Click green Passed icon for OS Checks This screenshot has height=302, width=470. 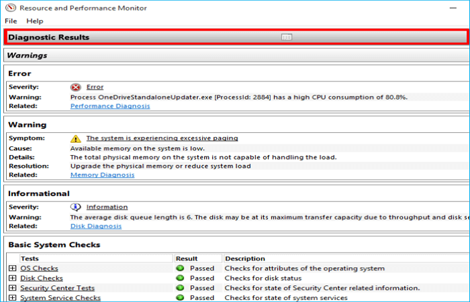tap(180, 268)
